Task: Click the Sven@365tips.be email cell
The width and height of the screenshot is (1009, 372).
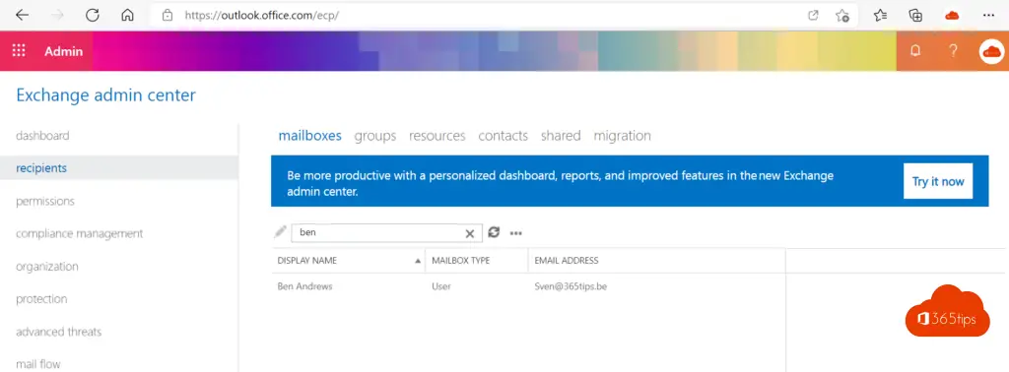Action: coord(571,286)
